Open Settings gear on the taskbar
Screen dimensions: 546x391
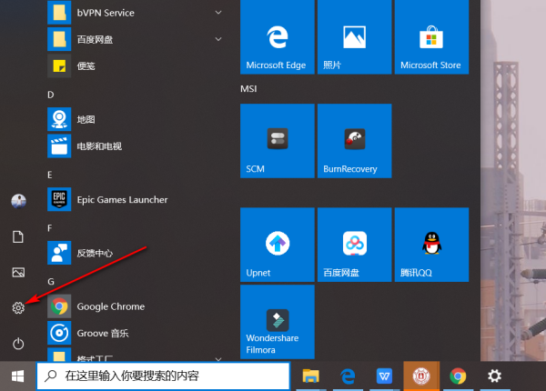pos(494,376)
